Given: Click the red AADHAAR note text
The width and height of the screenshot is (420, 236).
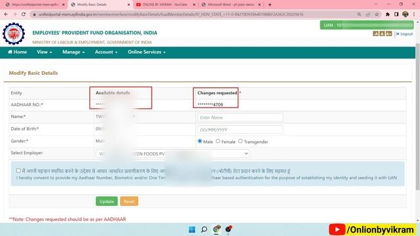Looking at the screenshot, I should [x=68, y=219].
